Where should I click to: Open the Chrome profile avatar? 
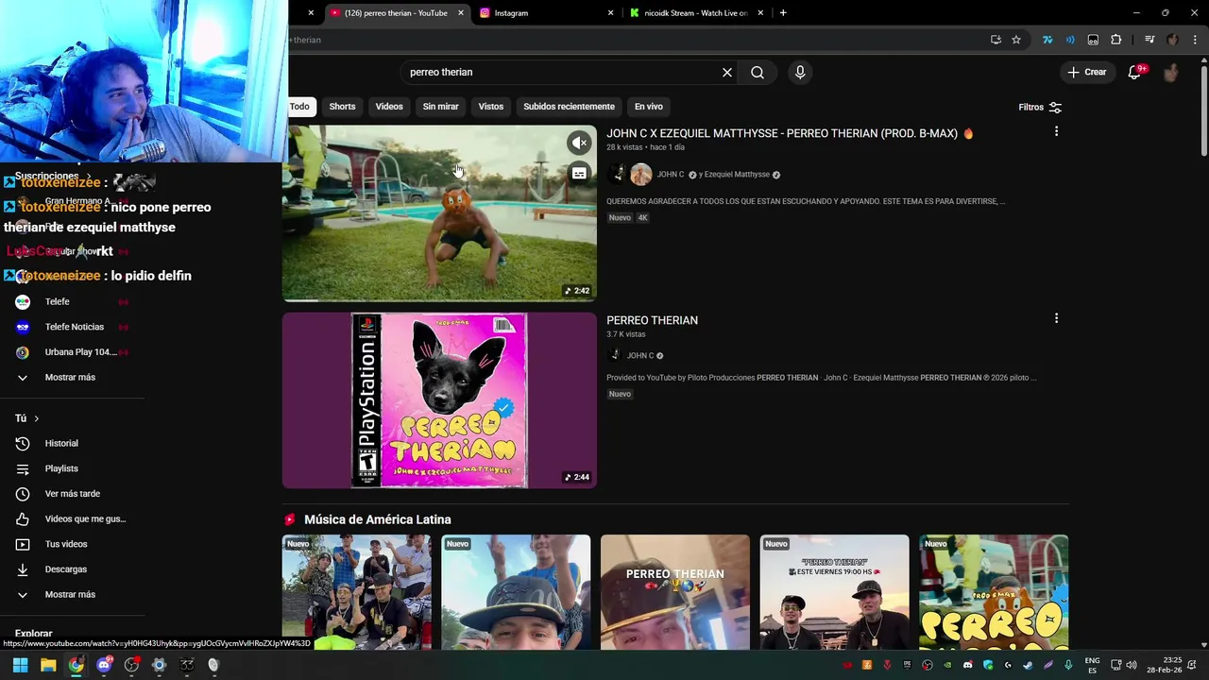[1173, 40]
